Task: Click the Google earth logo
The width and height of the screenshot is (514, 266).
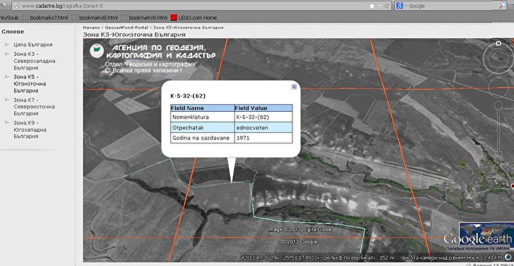Action: (477, 239)
